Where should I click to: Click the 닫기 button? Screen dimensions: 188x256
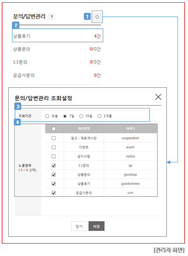click(x=79, y=226)
